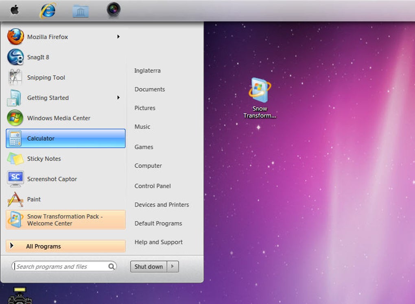Image resolution: width=415 pixels, height=304 pixels.
Task: Open Pictures library
Action: 145,108
